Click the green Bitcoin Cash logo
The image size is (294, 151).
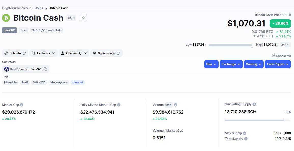pyautogui.click(x=6, y=18)
